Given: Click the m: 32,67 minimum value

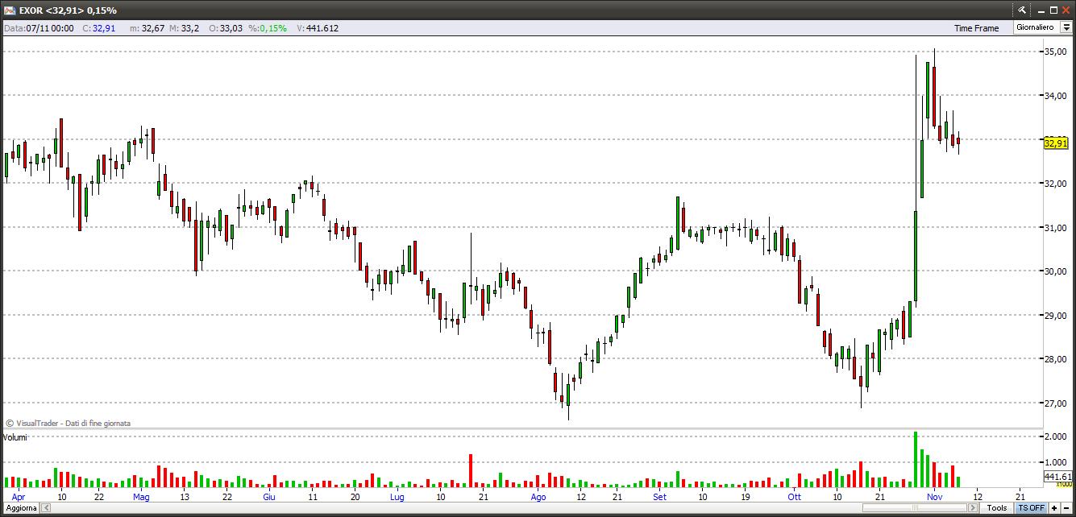Looking at the screenshot, I should coord(147,28).
